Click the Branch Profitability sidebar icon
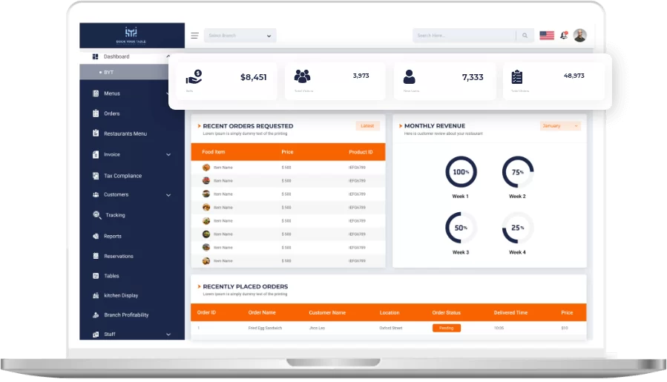The width and height of the screenshot is (667, 382). 96,315
